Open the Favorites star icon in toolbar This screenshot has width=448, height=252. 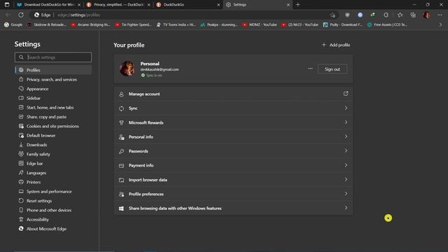coord(400,15)
